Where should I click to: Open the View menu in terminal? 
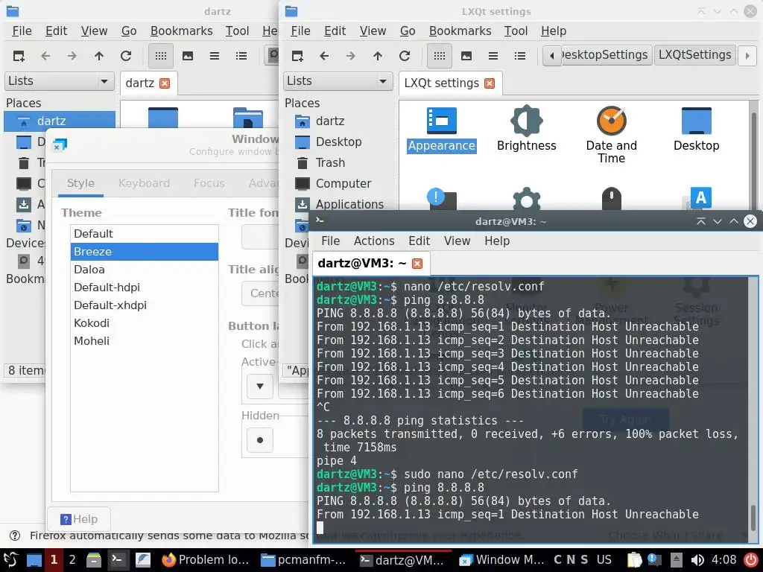(457, 241)
